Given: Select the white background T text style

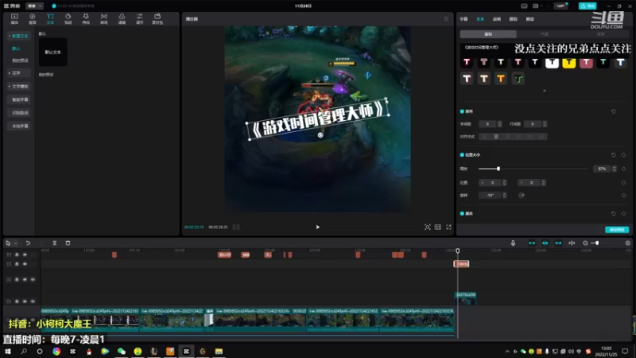Looking at the screenshot, I should click(552, 62).
